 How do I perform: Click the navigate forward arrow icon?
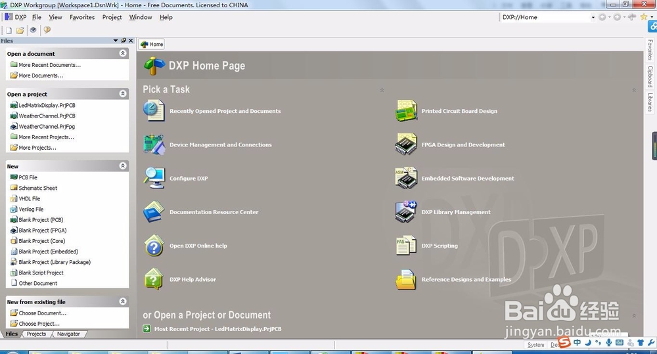pos(617,17)
